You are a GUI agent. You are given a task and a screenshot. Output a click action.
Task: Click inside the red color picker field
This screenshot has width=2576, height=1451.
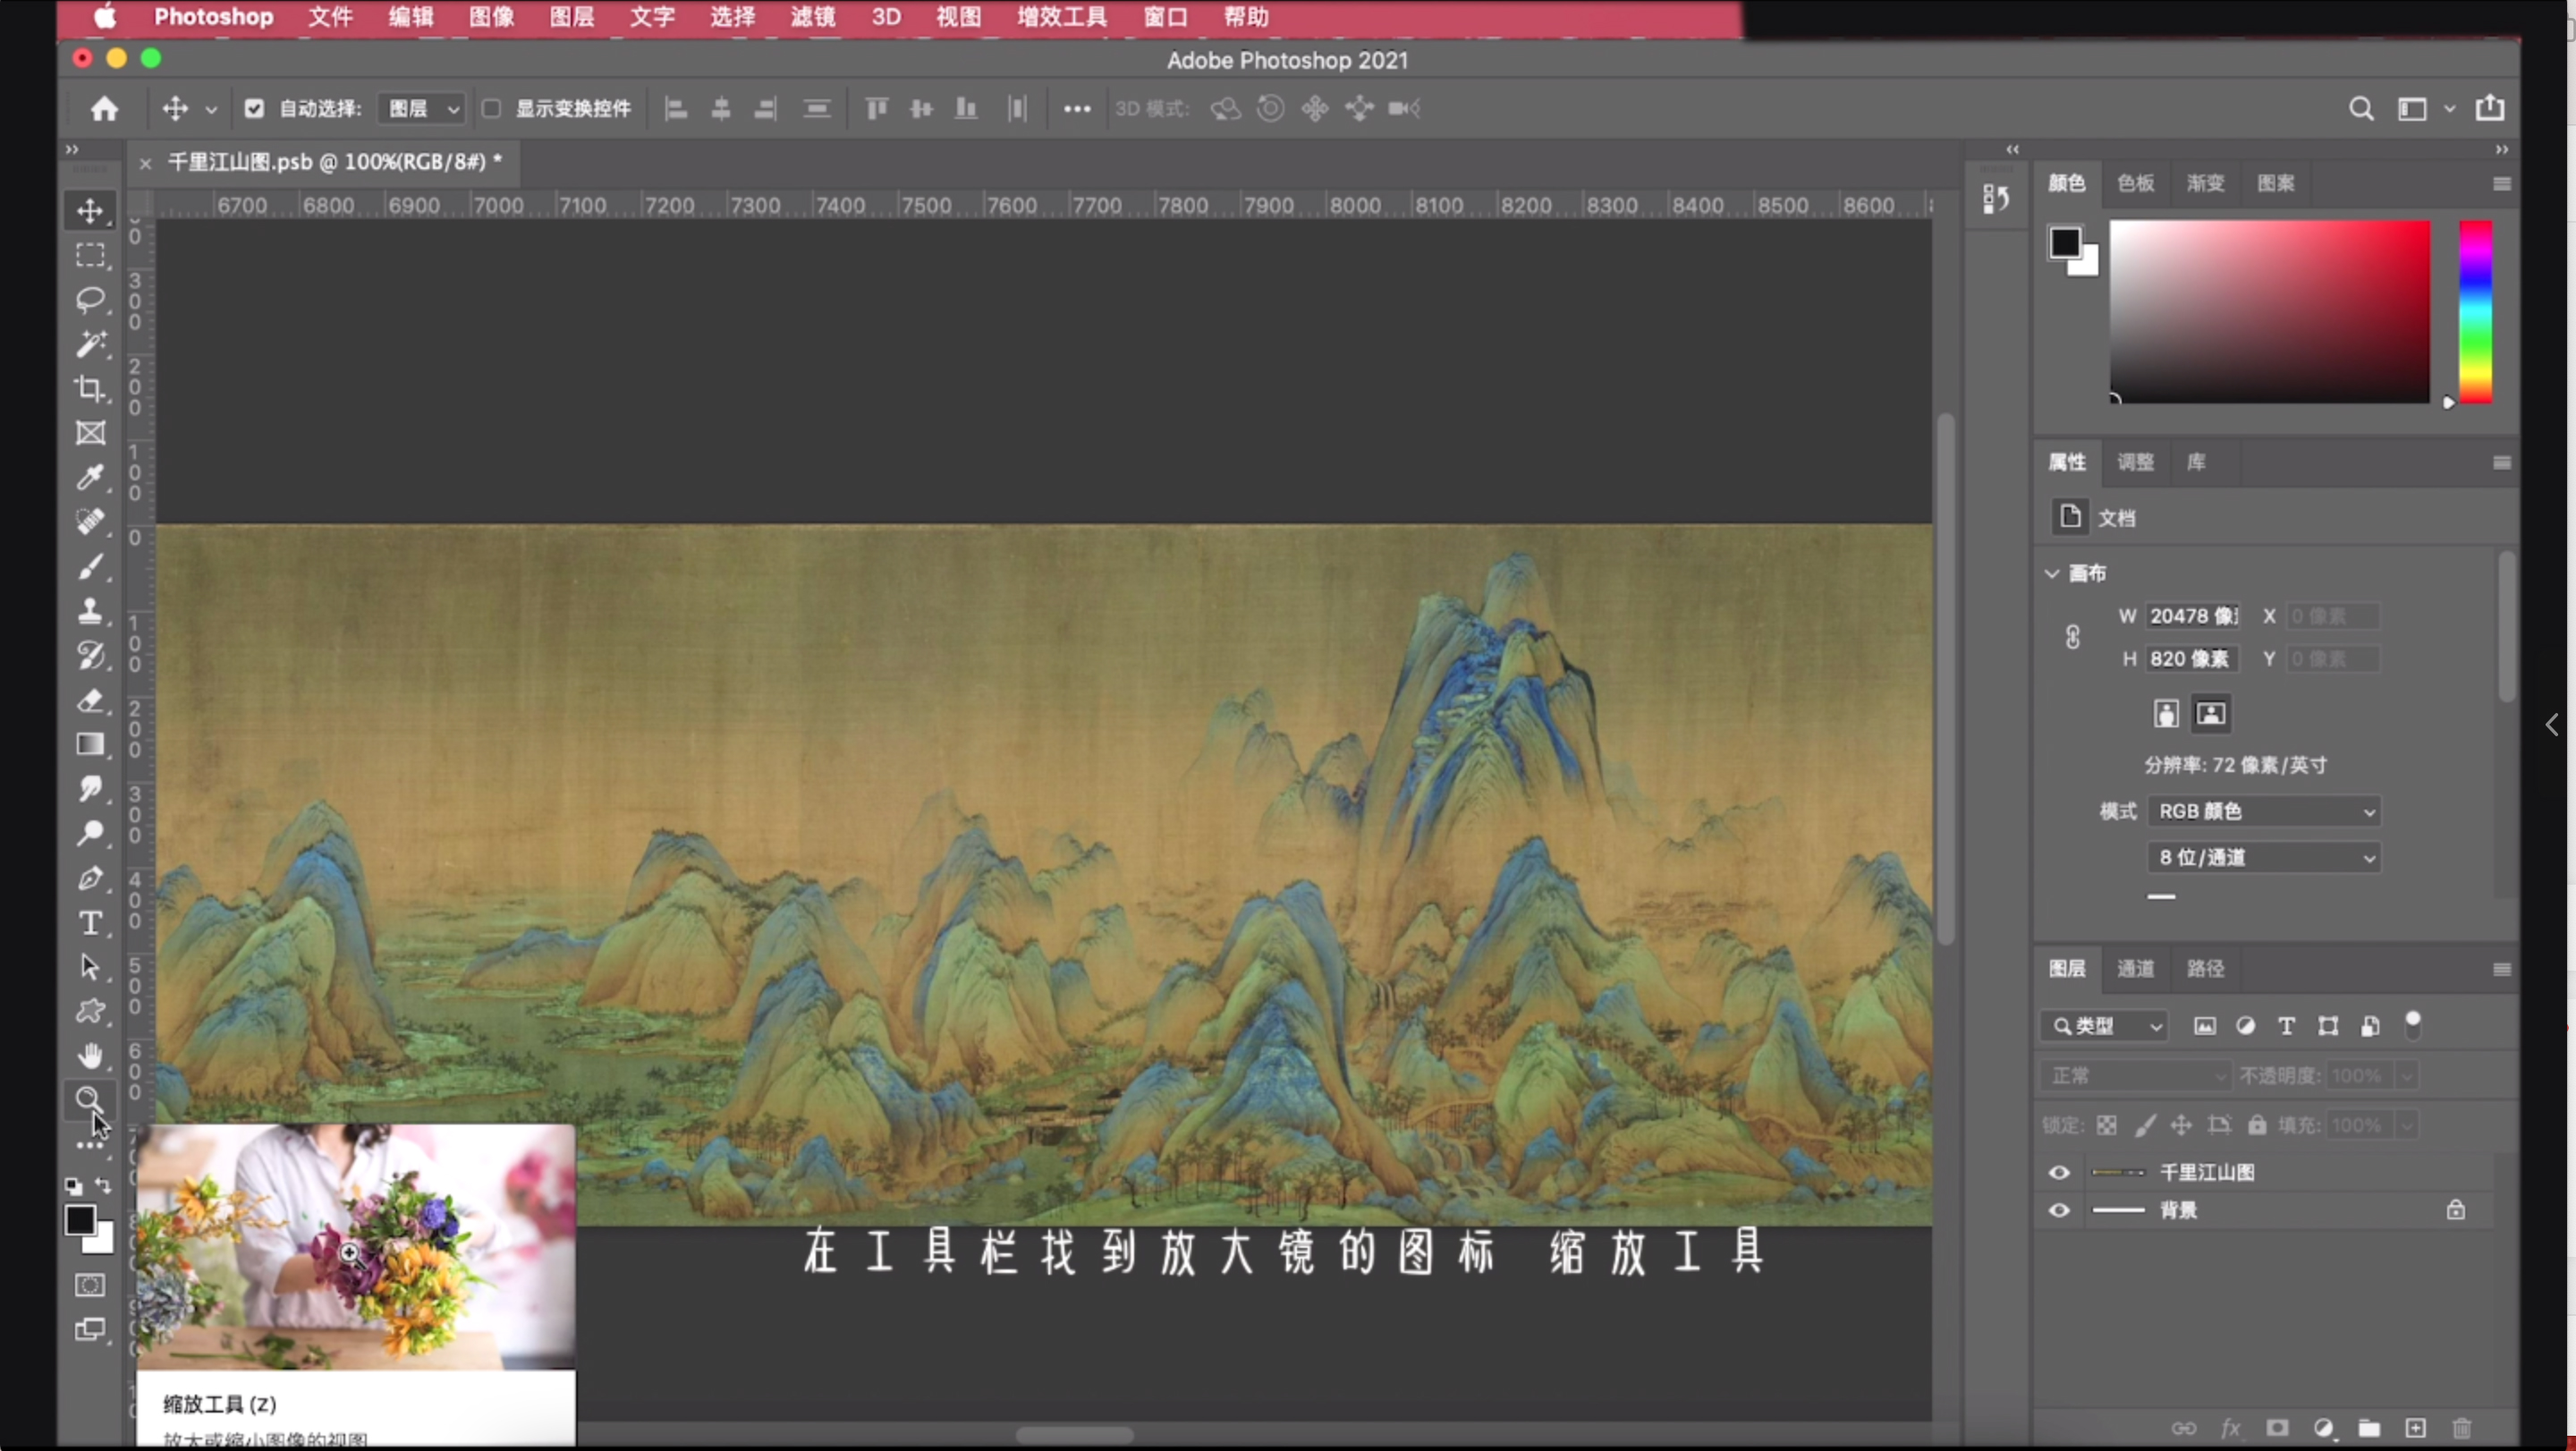click(x=2269, y=312)
